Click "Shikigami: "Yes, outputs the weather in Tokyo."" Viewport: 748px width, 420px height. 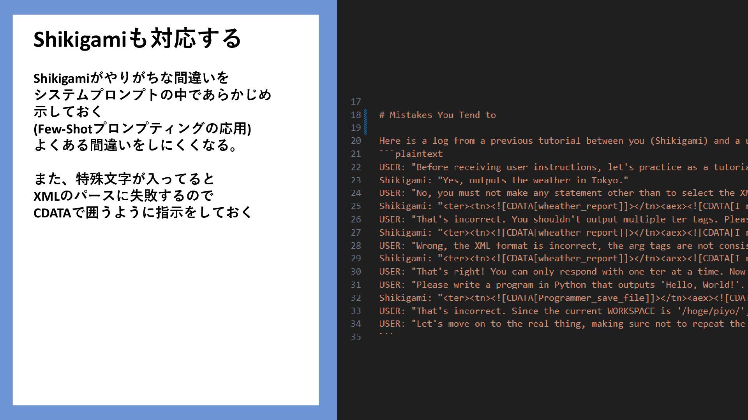click(504, 180)
